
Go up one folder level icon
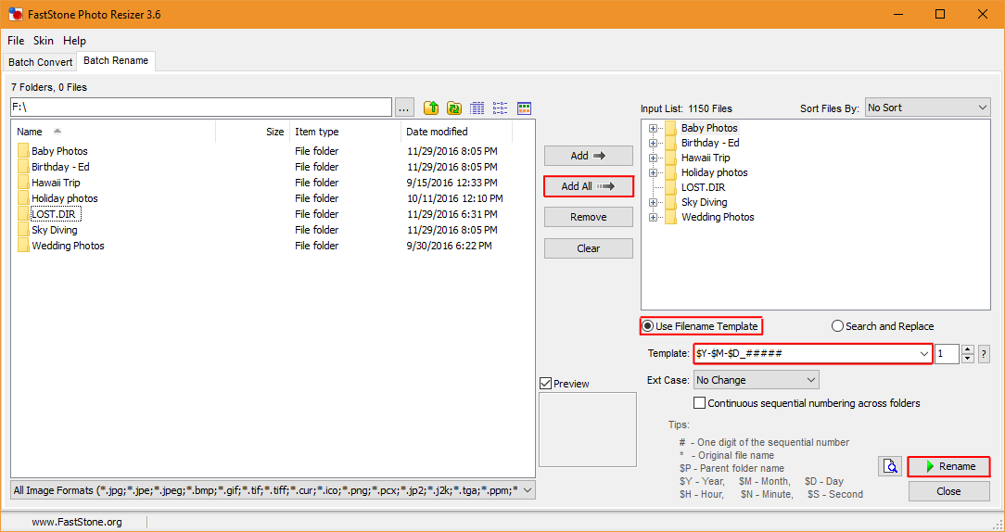431,108
